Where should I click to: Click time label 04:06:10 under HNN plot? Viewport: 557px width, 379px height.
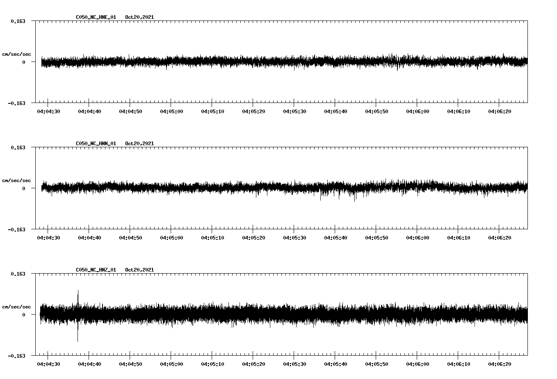tap(459, 238)
